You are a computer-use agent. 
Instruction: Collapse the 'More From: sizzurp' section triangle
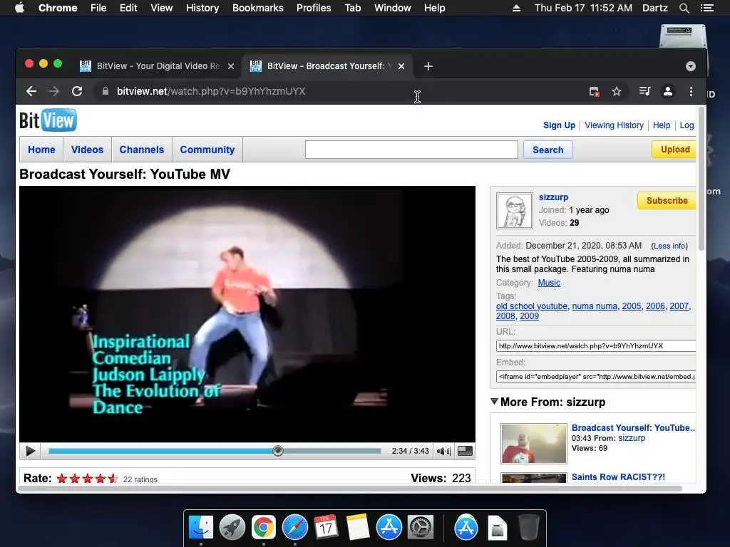point(495,402)
